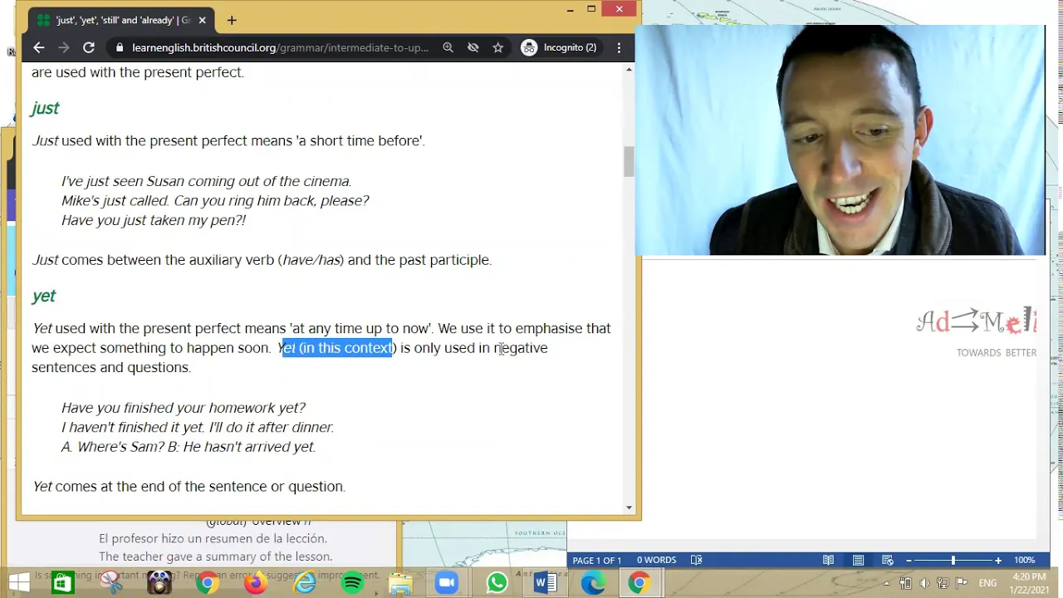Click the 'yet' green section heading
The width and height of the screenshot is (1063, 598).
tap(43, 296)
